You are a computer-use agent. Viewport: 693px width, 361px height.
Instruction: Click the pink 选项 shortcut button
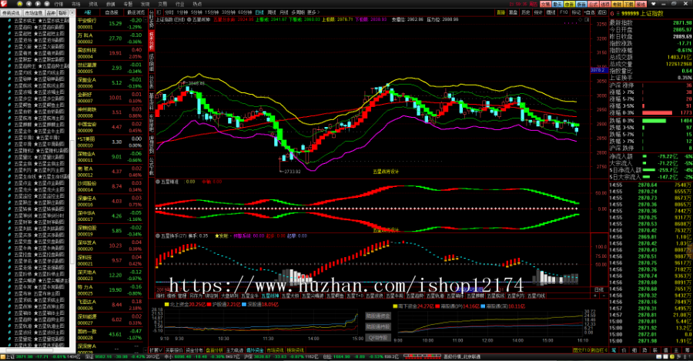click(605, 4)
